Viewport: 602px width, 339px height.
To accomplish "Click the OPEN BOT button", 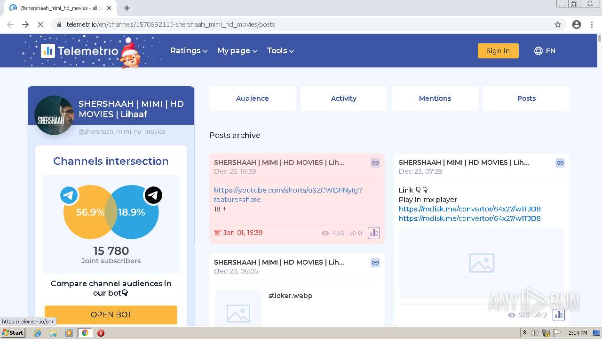I will click(x=111, y=315).
